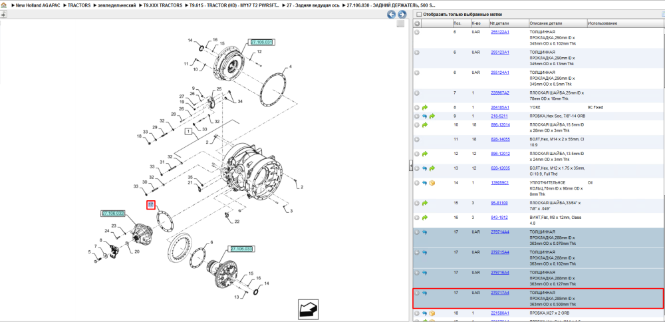Open part number link 139859C1
Image resolution: width=665 pixels, height=322 pixels.
(x=499, y=183)
